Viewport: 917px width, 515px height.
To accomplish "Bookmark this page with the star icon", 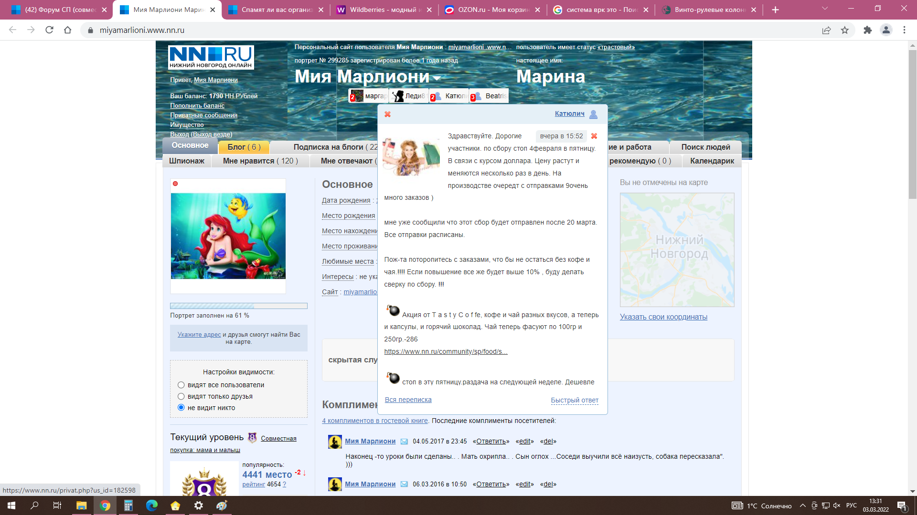I will click(x=845, y=30).
